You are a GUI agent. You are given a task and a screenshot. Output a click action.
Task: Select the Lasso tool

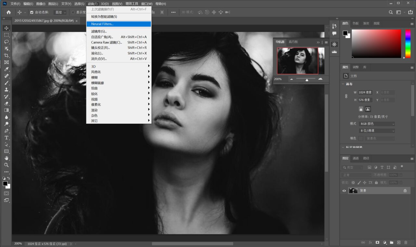6,42
